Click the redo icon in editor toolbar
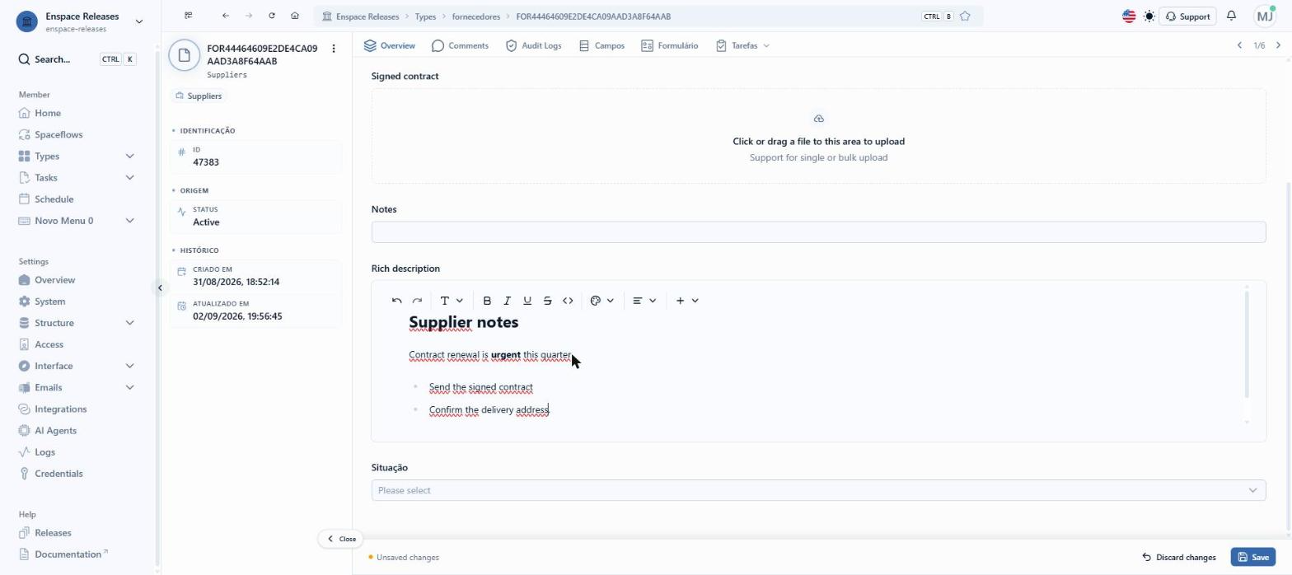Viewport: 1292px width, 575px height. (x=417, y=301)
